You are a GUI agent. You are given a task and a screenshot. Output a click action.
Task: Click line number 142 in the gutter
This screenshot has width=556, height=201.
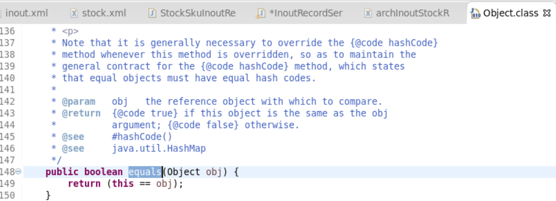point(7,102)
